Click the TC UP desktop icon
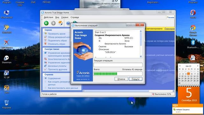The width and height of the screenshot is (204, 115). [x=6, y=74]
